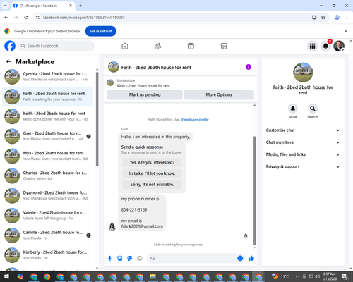Open conversation info purple icon
Screen dimensions: 353x282
tap(249, 67)
